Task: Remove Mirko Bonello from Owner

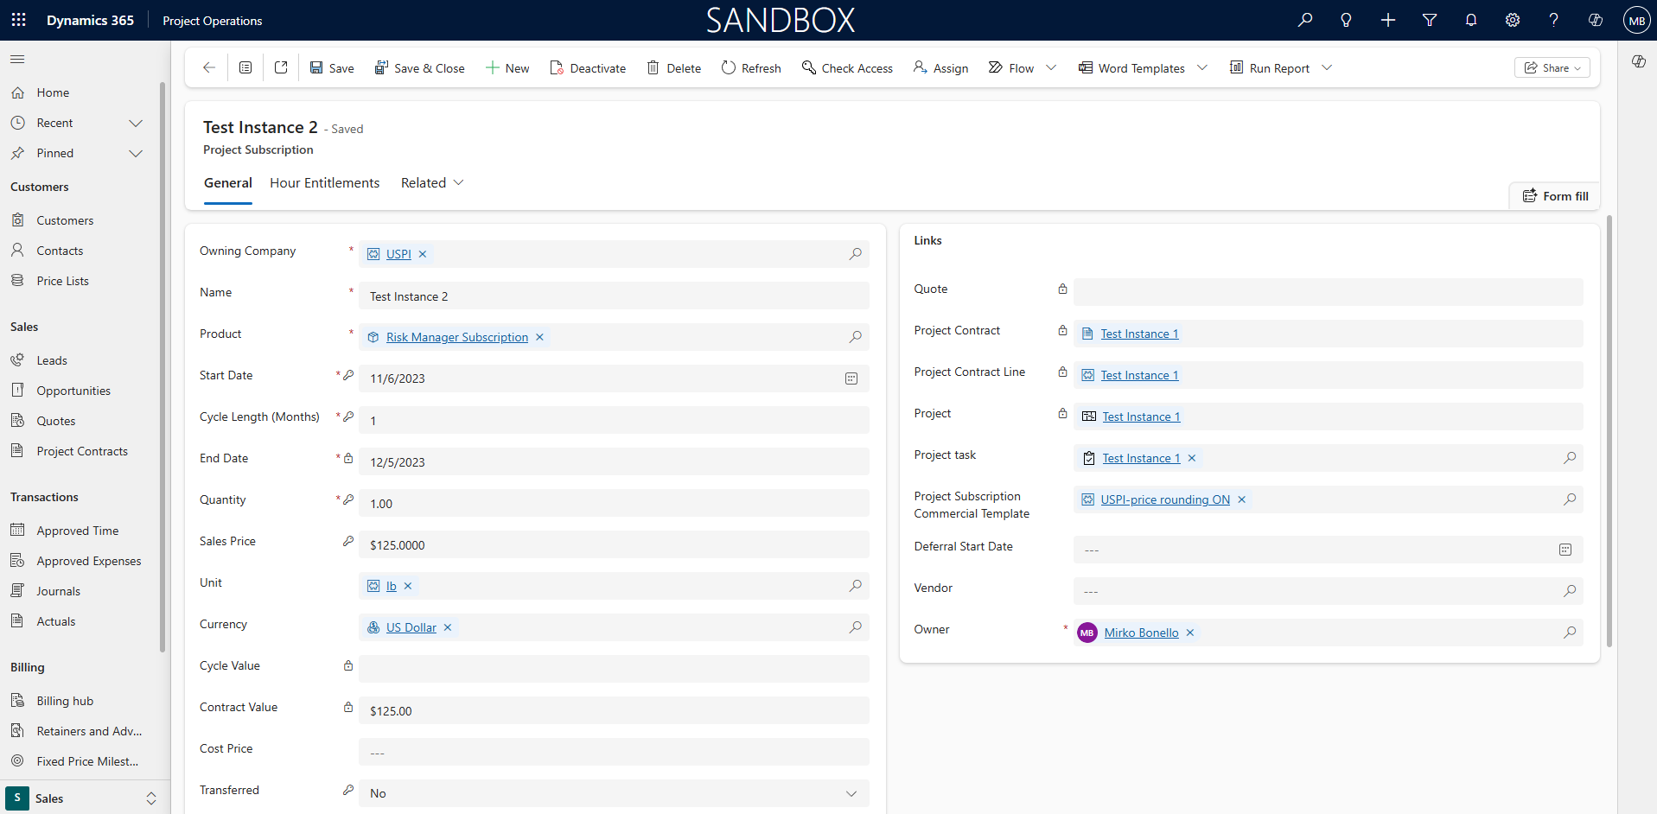Action: (x=1190, y=633)
